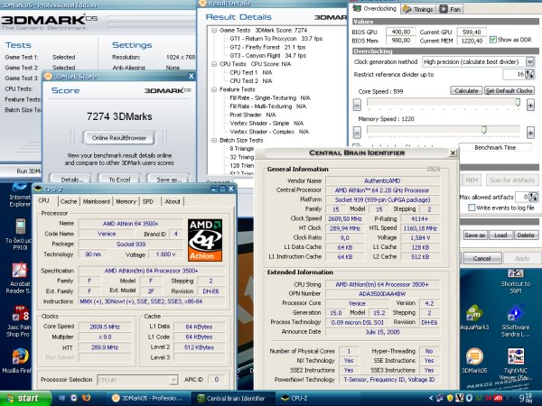Launch SiSoftware Sandra desktop icon
Viewport: 542px width, 406px height.
(x=516, y=321)
